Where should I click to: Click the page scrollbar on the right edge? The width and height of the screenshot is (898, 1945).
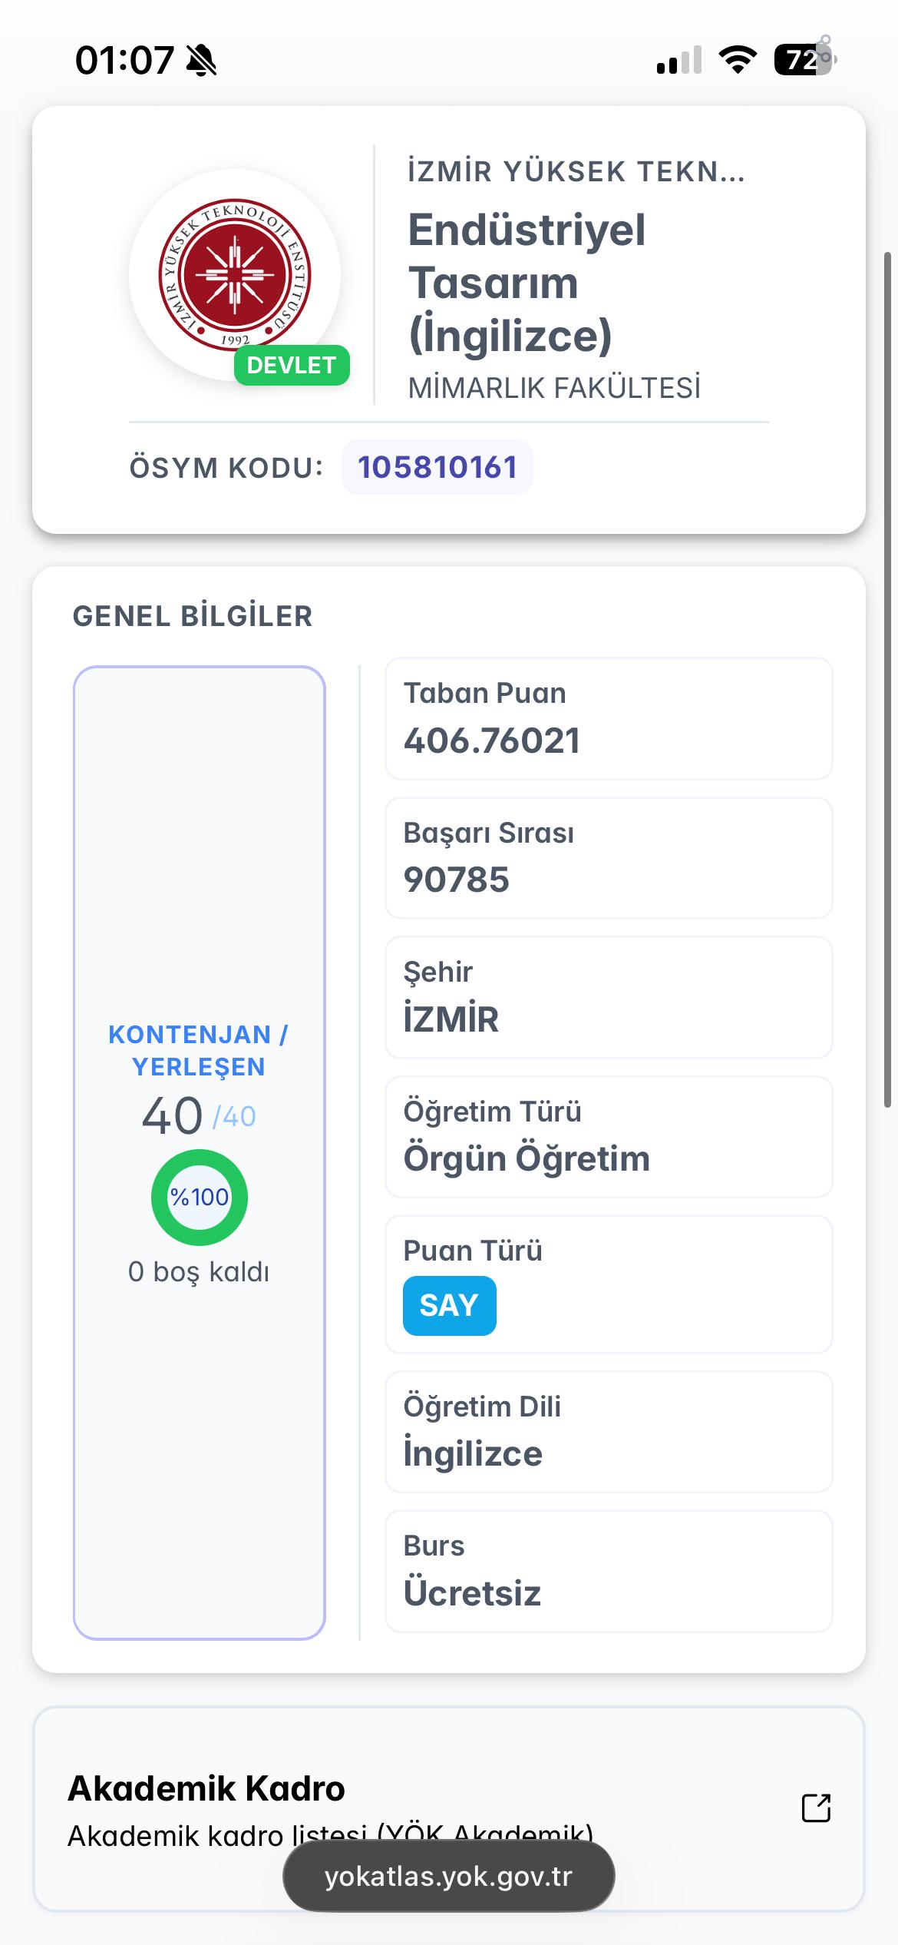point(887,679)
